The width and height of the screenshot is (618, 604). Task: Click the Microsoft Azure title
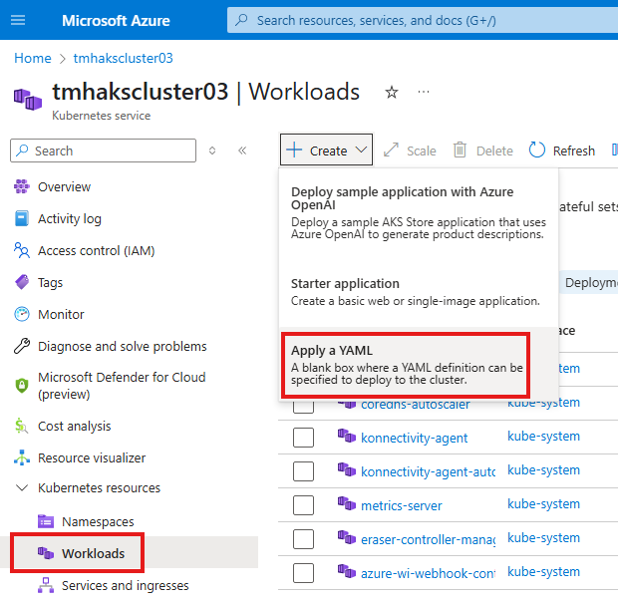point(116,21)
